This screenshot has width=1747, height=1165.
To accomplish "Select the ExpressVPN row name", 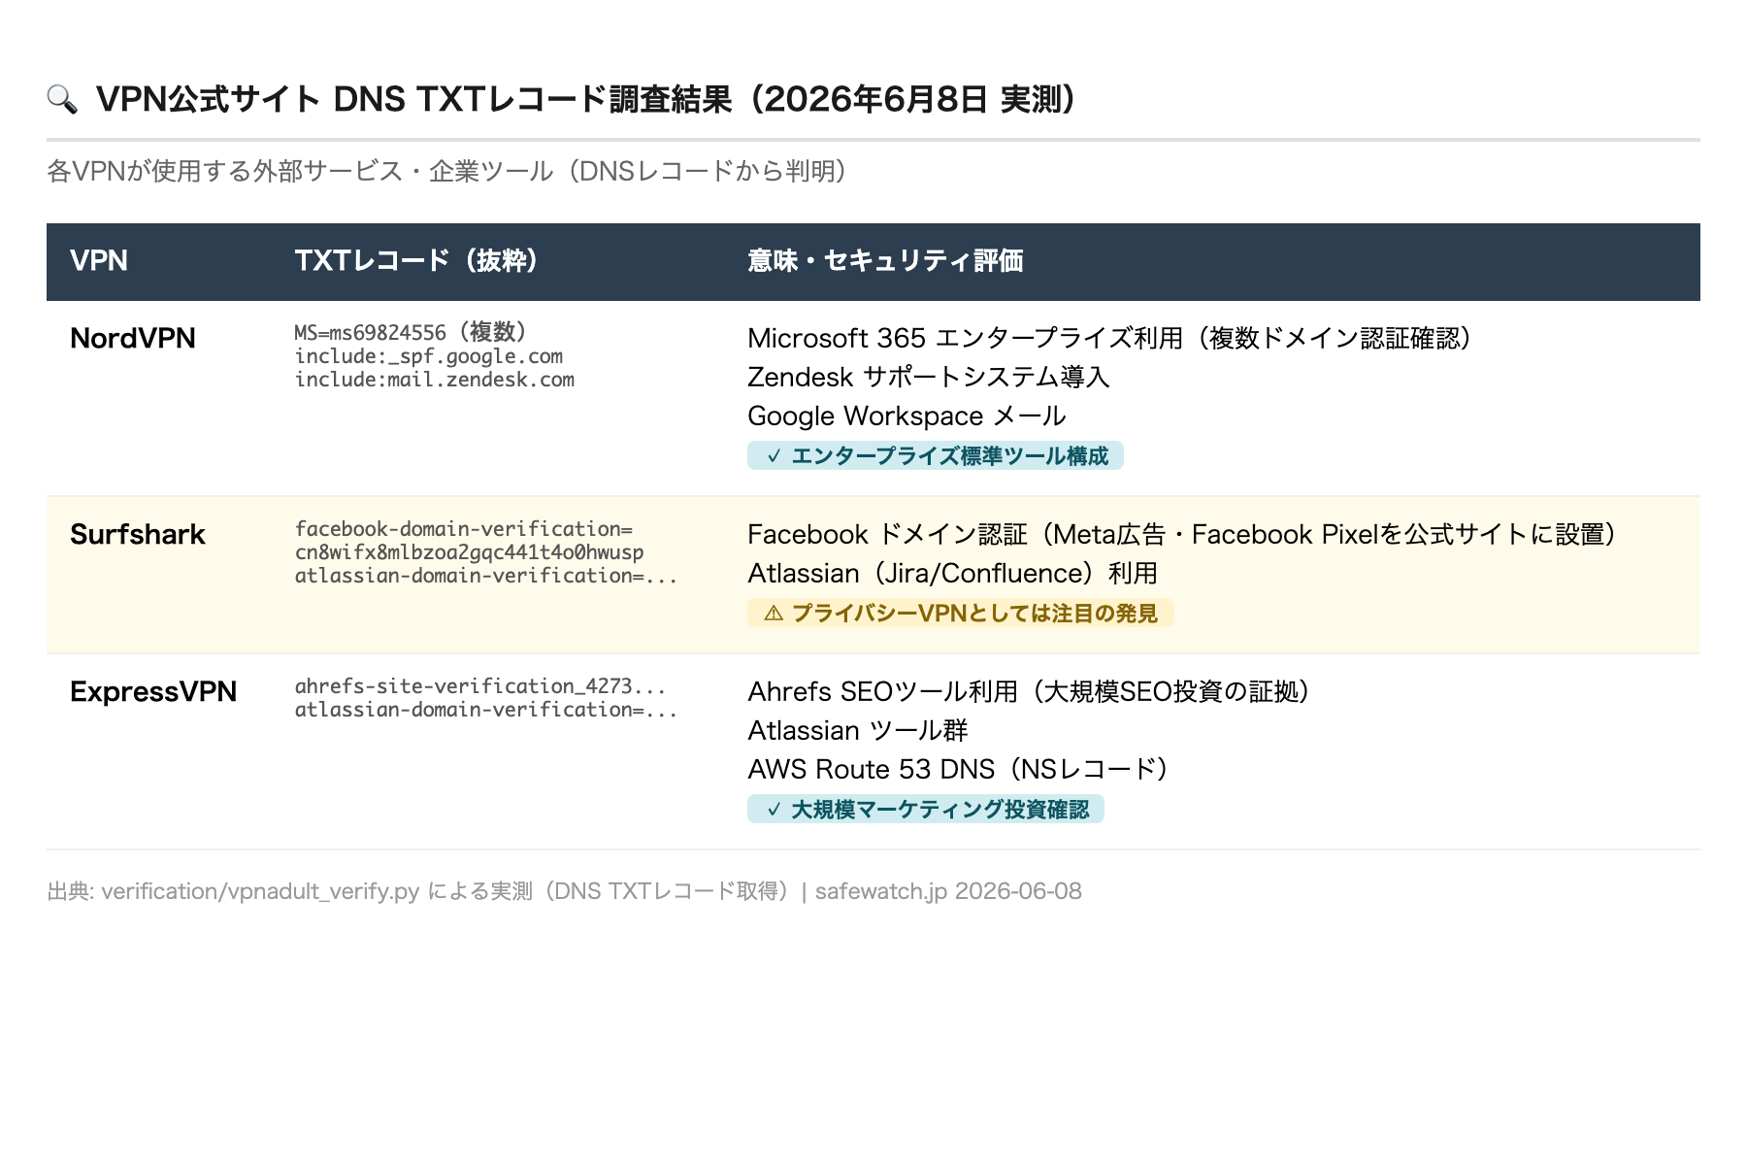I will 153,691.
